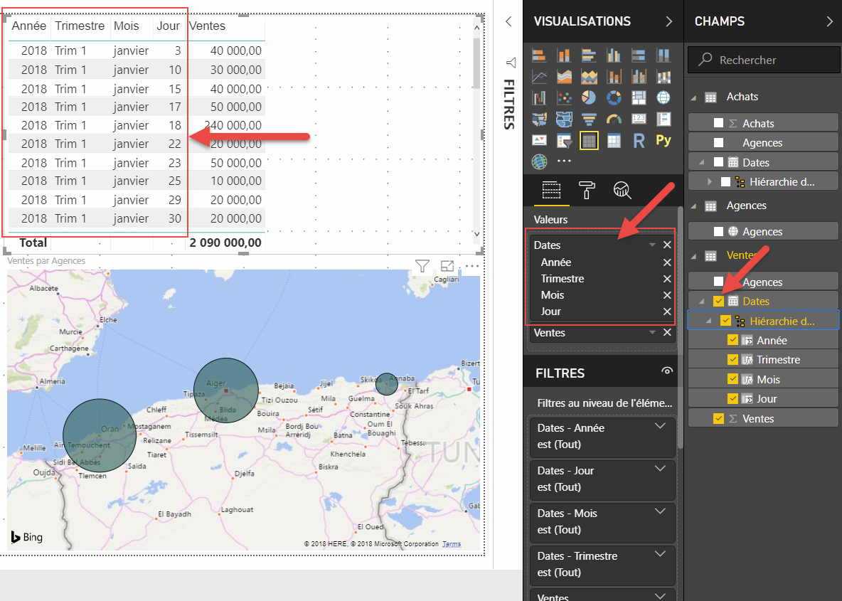Select the matrix visual icon
The height and width of the screenshot is (601, 842).
(x=614, y=141)
